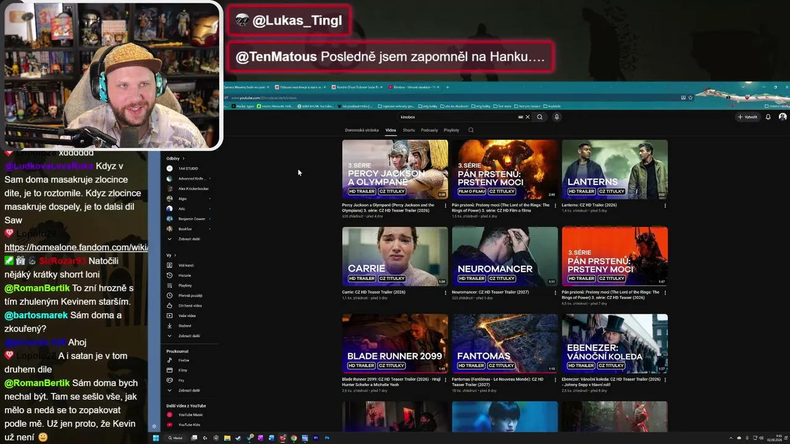Open the 1A4 STUDIO subscription channel
Image resolution: width=790 pixels, height=444 pixels.
point(188,168)
